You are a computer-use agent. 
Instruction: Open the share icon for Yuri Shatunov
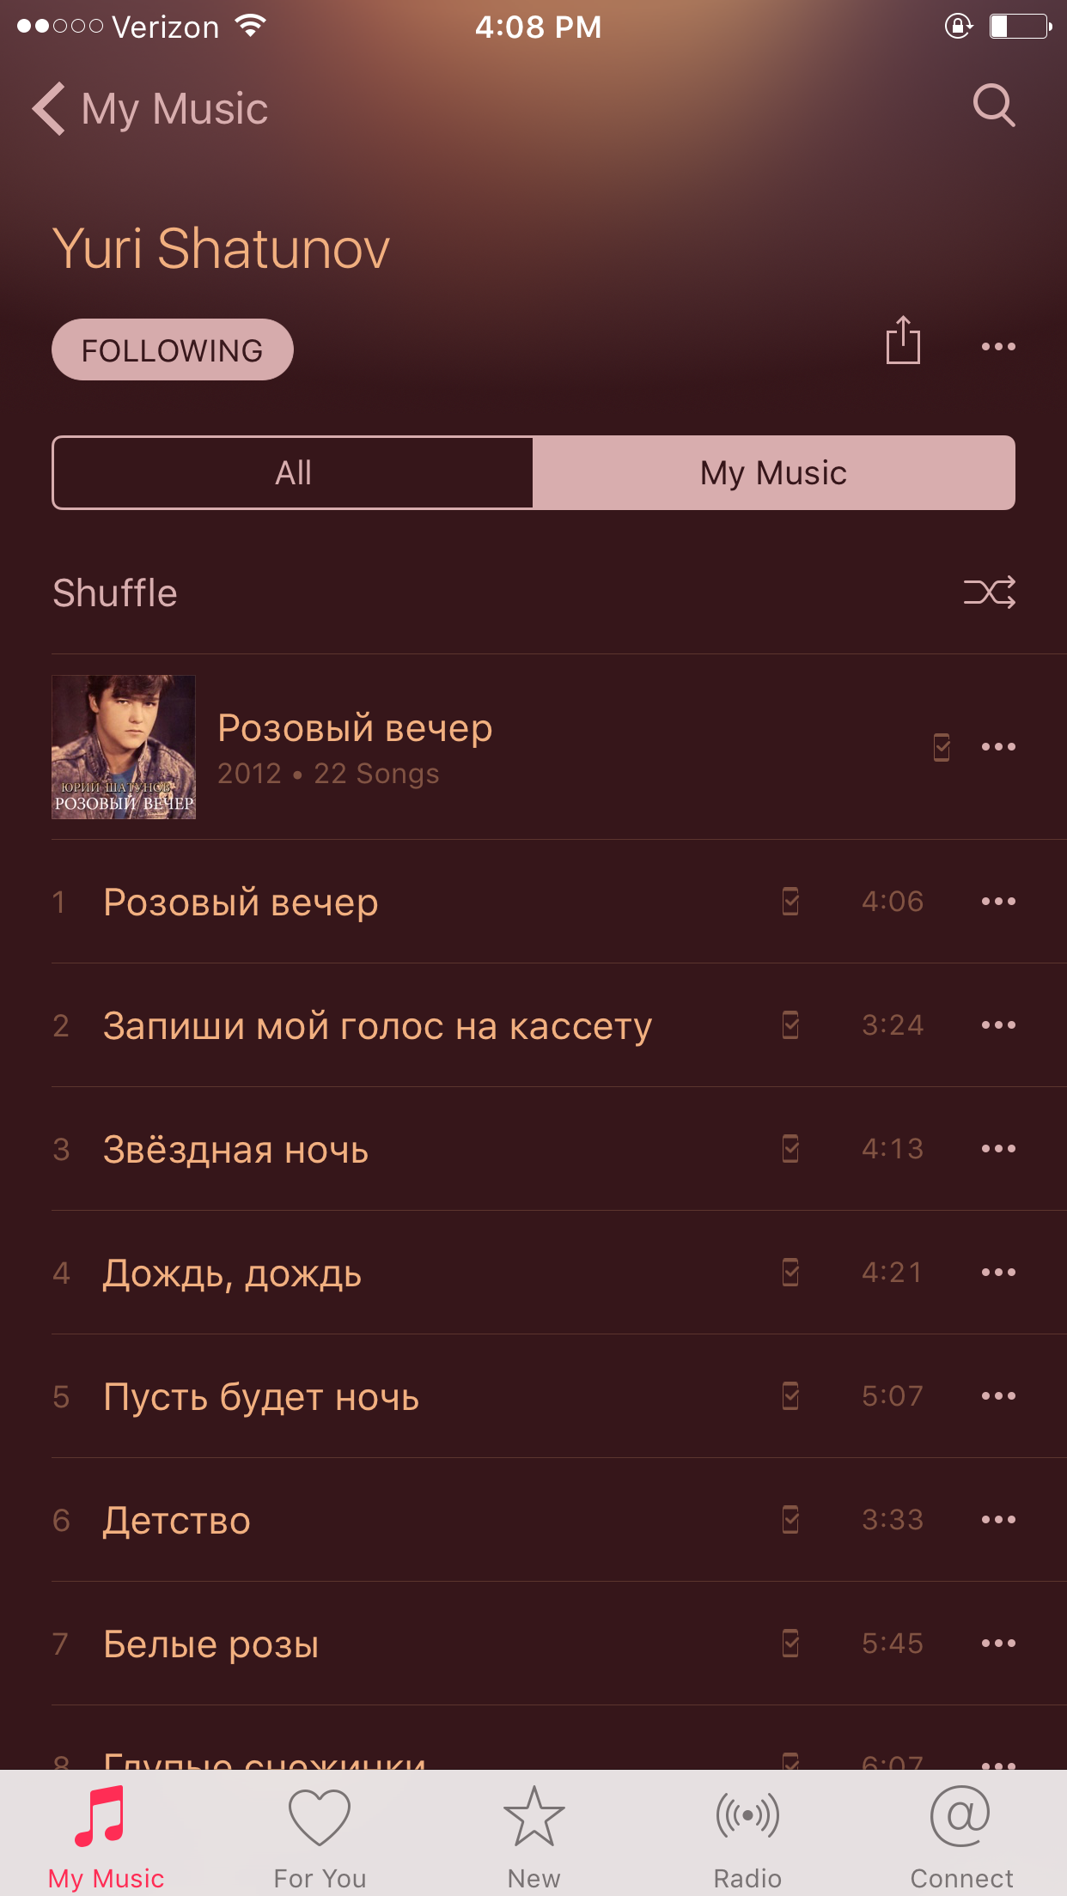903,340
